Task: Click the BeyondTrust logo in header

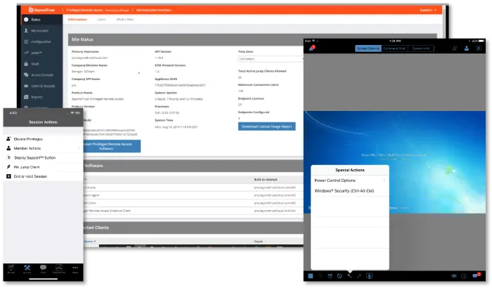Action: point(41,10)
